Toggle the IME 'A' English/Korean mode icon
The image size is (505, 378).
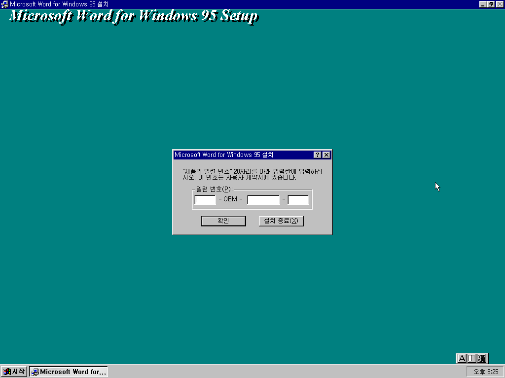point(462,358)
